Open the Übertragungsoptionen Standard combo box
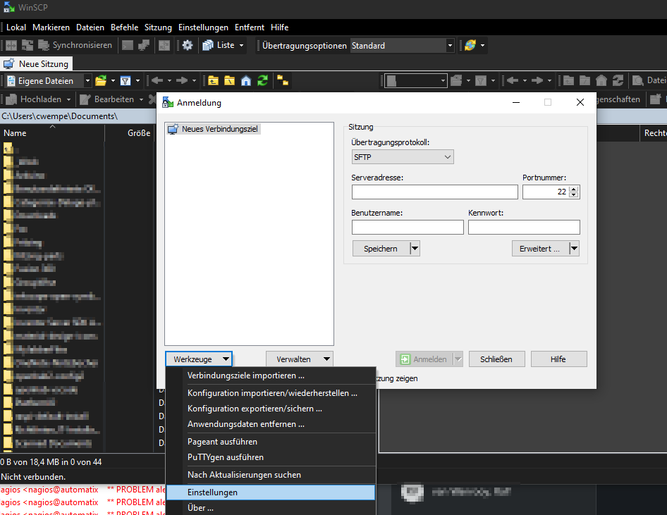The image size is (667, 515). 402,46
